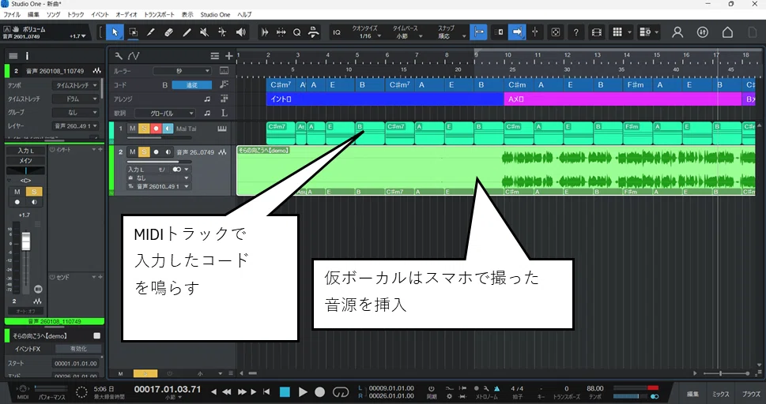Open the question mark help icon
This screenshot has height=404, width=766.
(576, 32)
